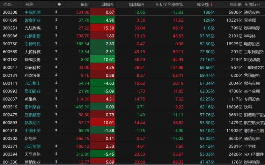The image size is (265, 165).
Task: Open the stock 北方稀土 by name
Action: point(33,83)
